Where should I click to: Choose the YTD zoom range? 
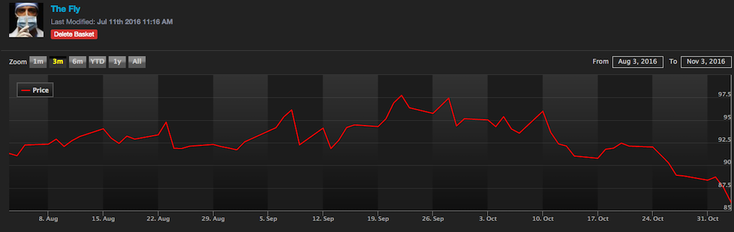pyautogui.click(x=97, y=62)
